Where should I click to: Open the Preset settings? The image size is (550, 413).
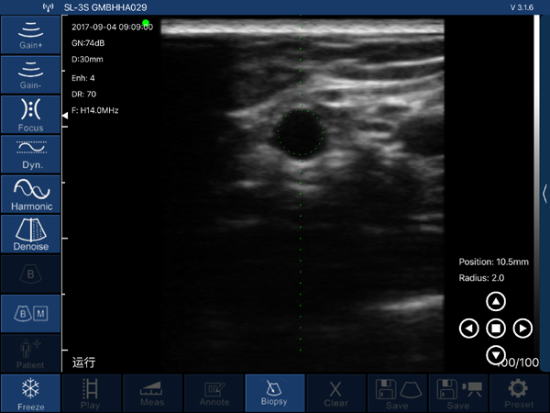point(519,393)
